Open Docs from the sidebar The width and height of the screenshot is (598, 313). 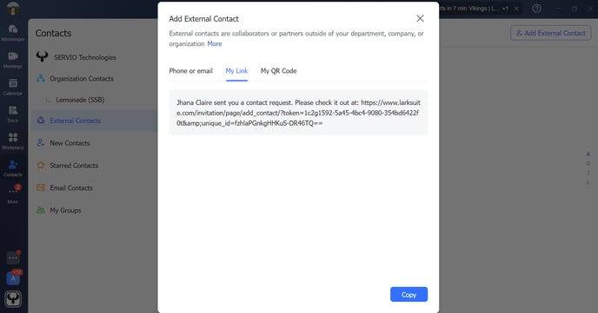tap(12, 114)
